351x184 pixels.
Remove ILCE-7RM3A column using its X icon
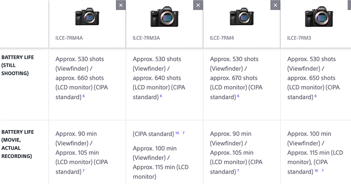click(x=198, y=5)
